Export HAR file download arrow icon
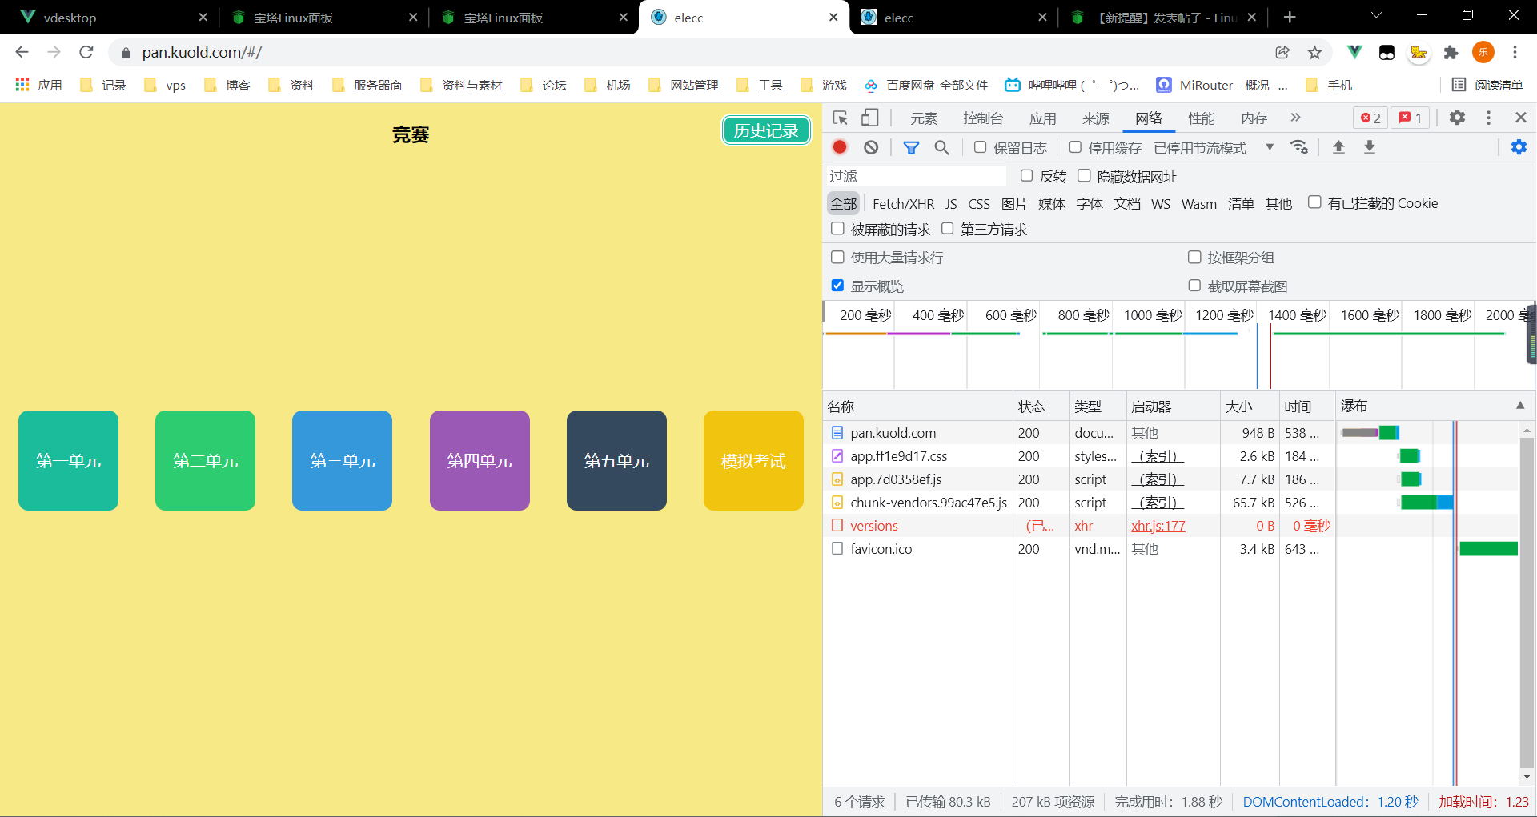The width and height of the screenshot is (1537, 817). tap(1370, 147)
